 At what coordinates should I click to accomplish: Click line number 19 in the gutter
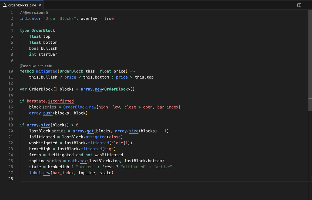click(x=11, y=125)
